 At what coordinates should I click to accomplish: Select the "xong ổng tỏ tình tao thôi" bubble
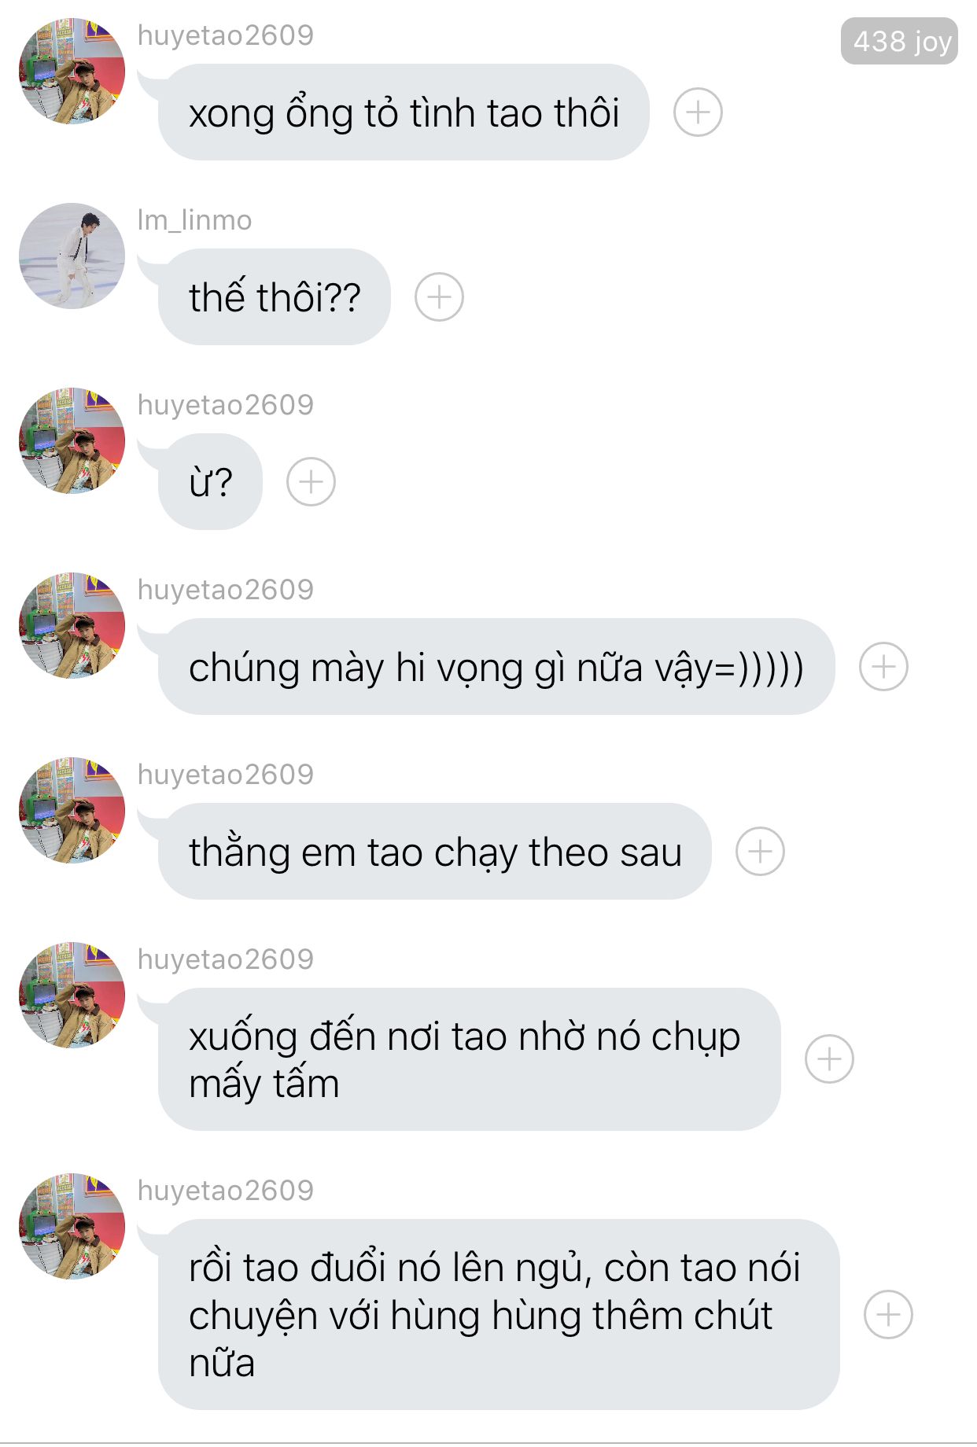coord(404,112)
